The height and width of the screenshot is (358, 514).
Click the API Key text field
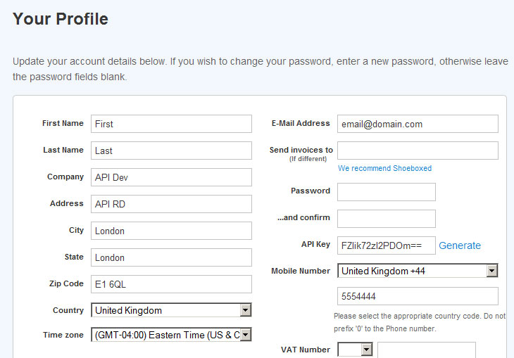[x=387, y=245]
